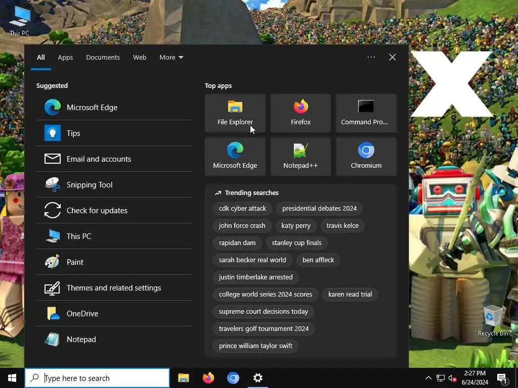Search trending 'stanley cup finals'
Screen dimensions: 518x388
[x=296, y=243]
